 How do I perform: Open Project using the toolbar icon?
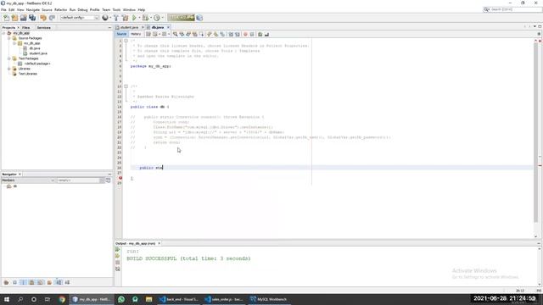(23, 18)
